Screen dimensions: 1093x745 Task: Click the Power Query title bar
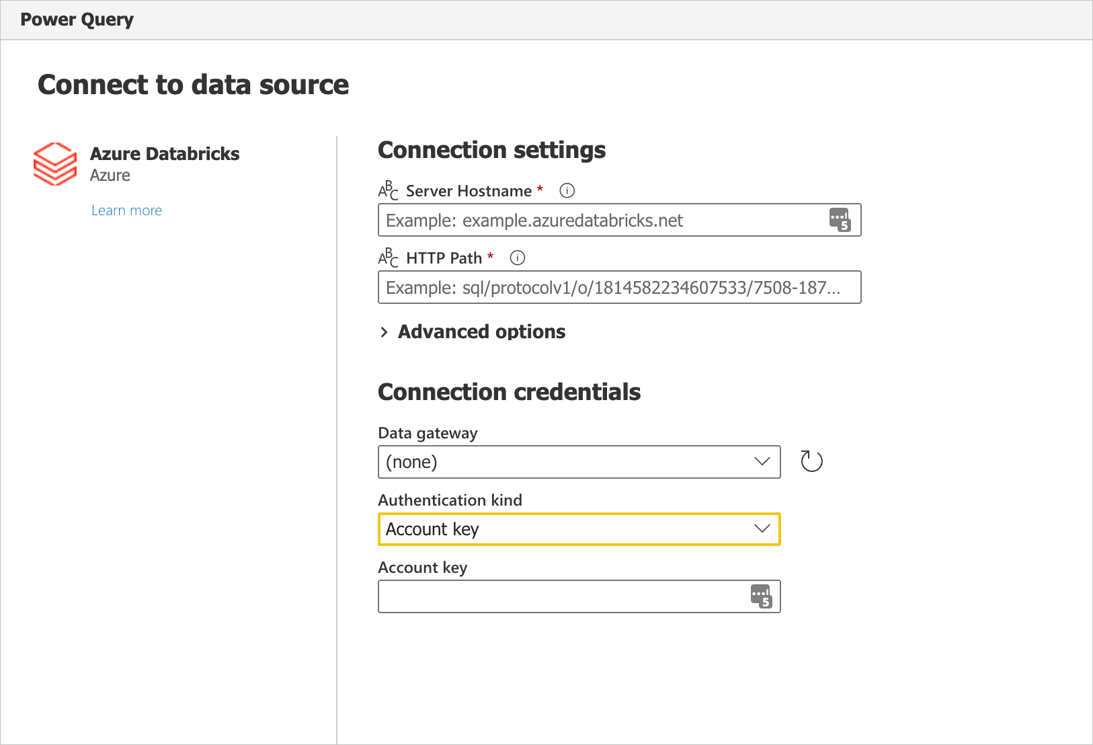click(77, 19)
